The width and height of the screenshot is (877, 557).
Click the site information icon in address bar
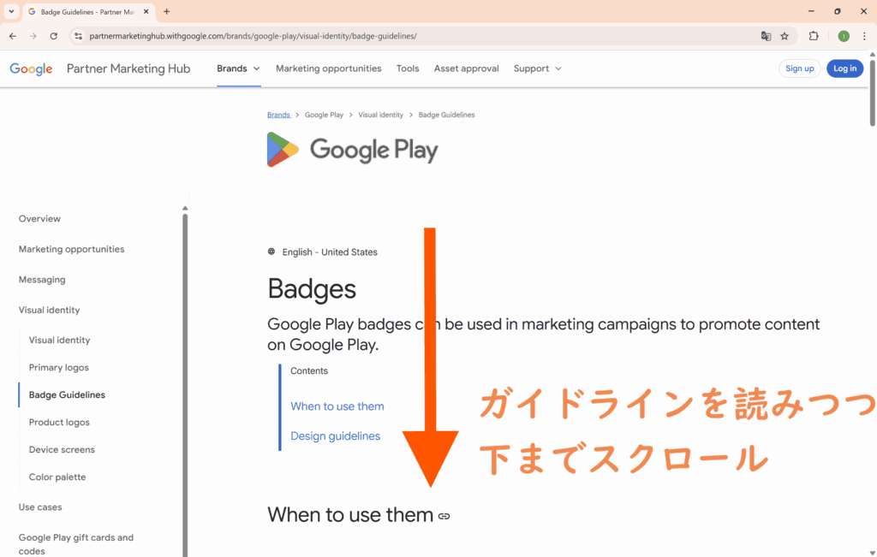[78, 36]
